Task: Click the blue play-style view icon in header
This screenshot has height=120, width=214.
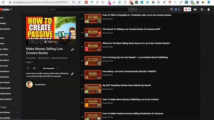Action: pyautogui.click(x=176, y=9)
